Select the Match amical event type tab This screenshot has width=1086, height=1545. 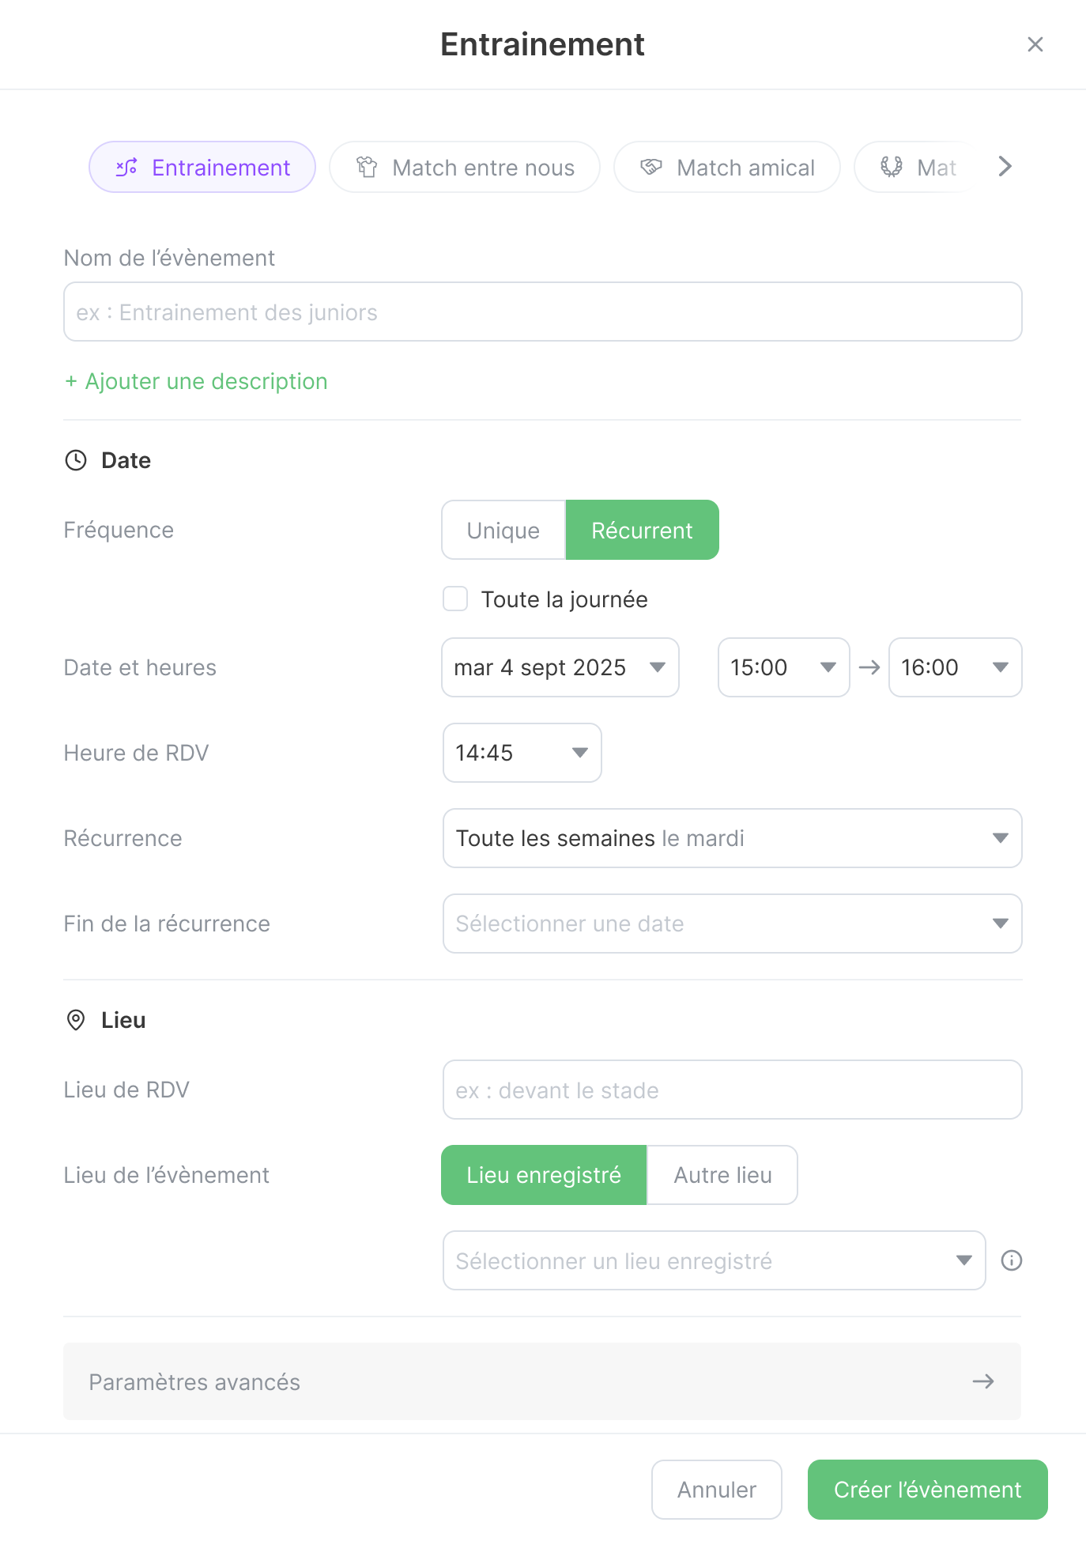point(726,167)
